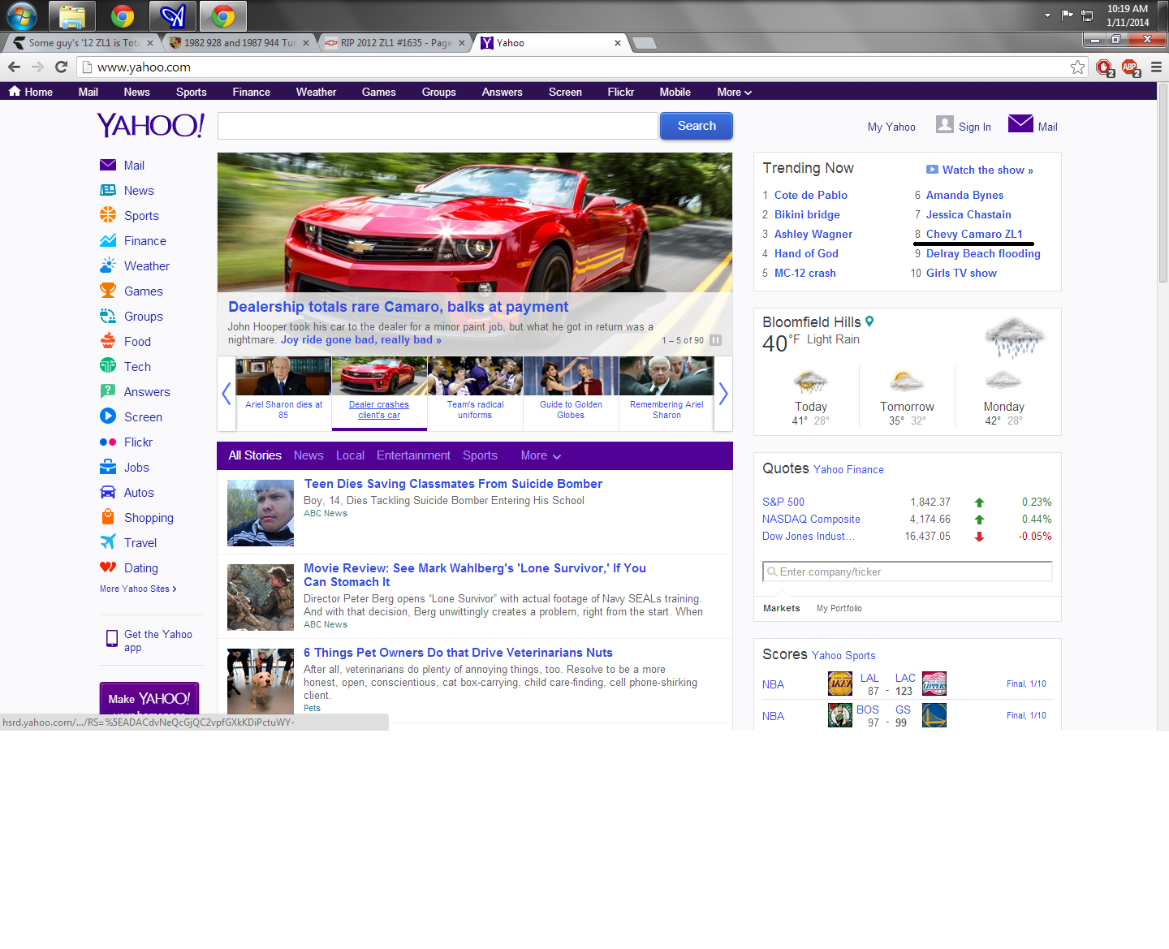Expand the More dropdown in the stories tab bar
This screenshot has width=1169, height=949.
[541, 456]
